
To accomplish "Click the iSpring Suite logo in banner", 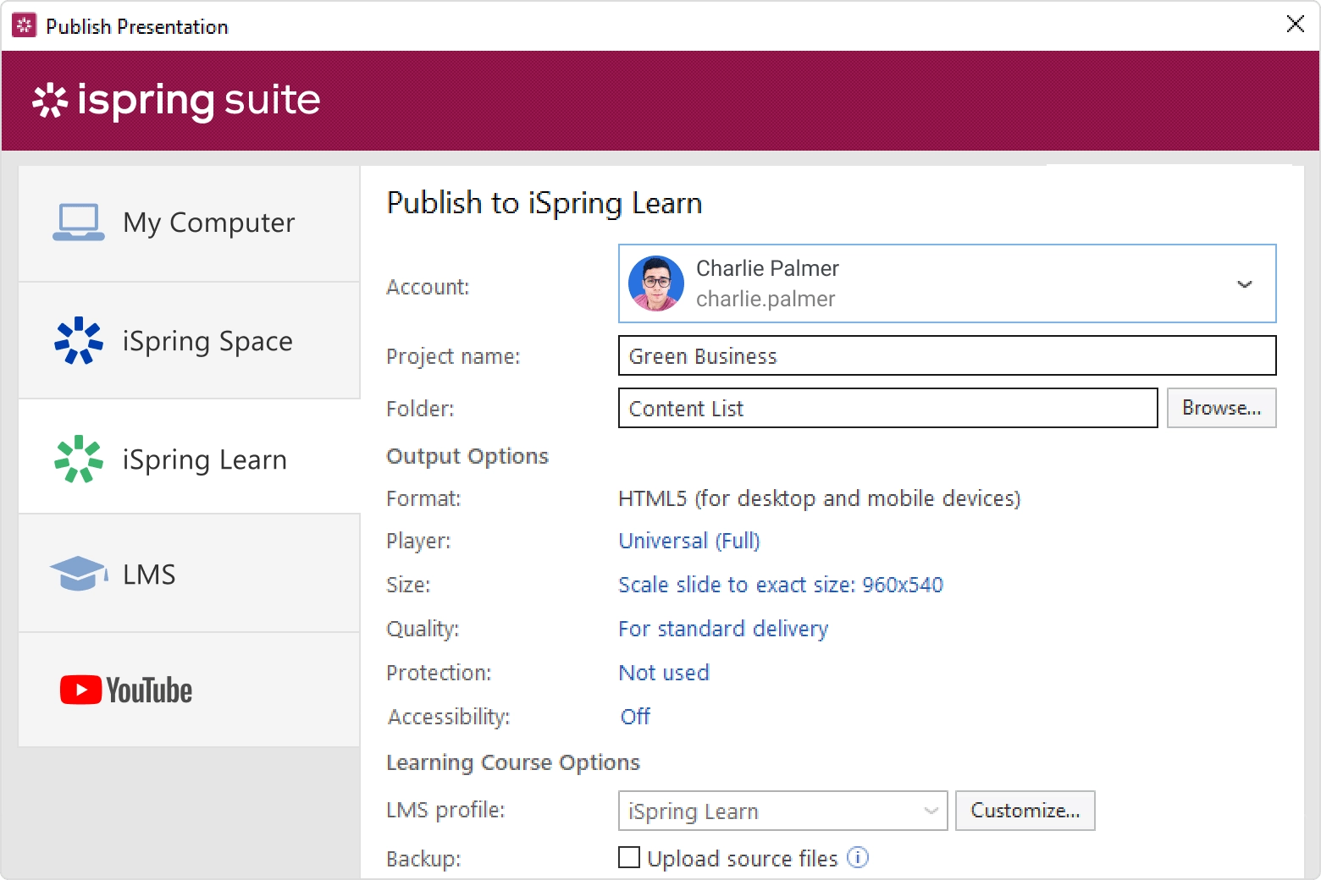I will tap(176, 100).
